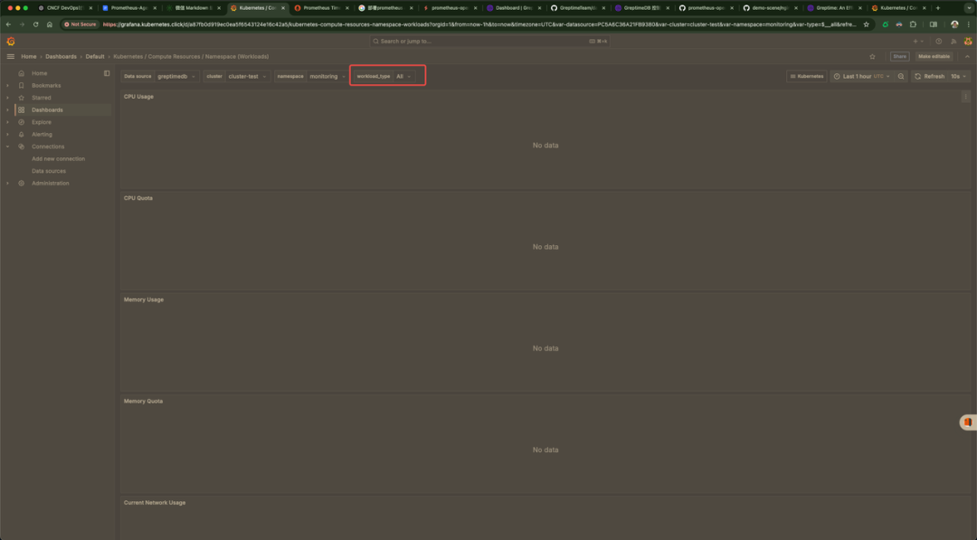
Task: Open the plus new-item dropdown in header
Action: coord(918,41)
